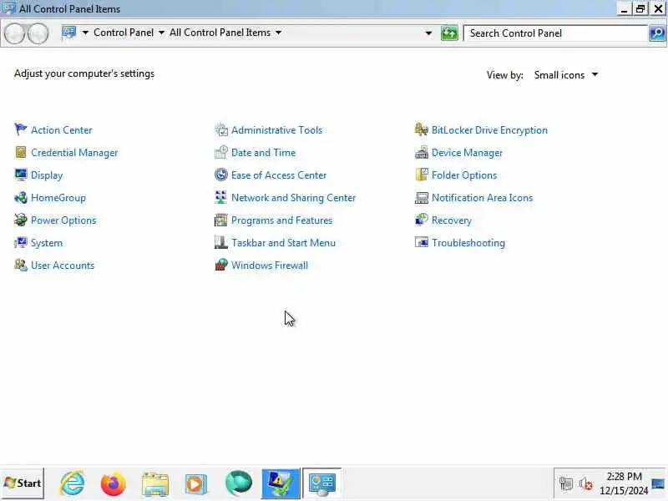The height and width of the screenshot is (501, 668).
Task: Click the Date and Time icon
Action: pos(221,152)
